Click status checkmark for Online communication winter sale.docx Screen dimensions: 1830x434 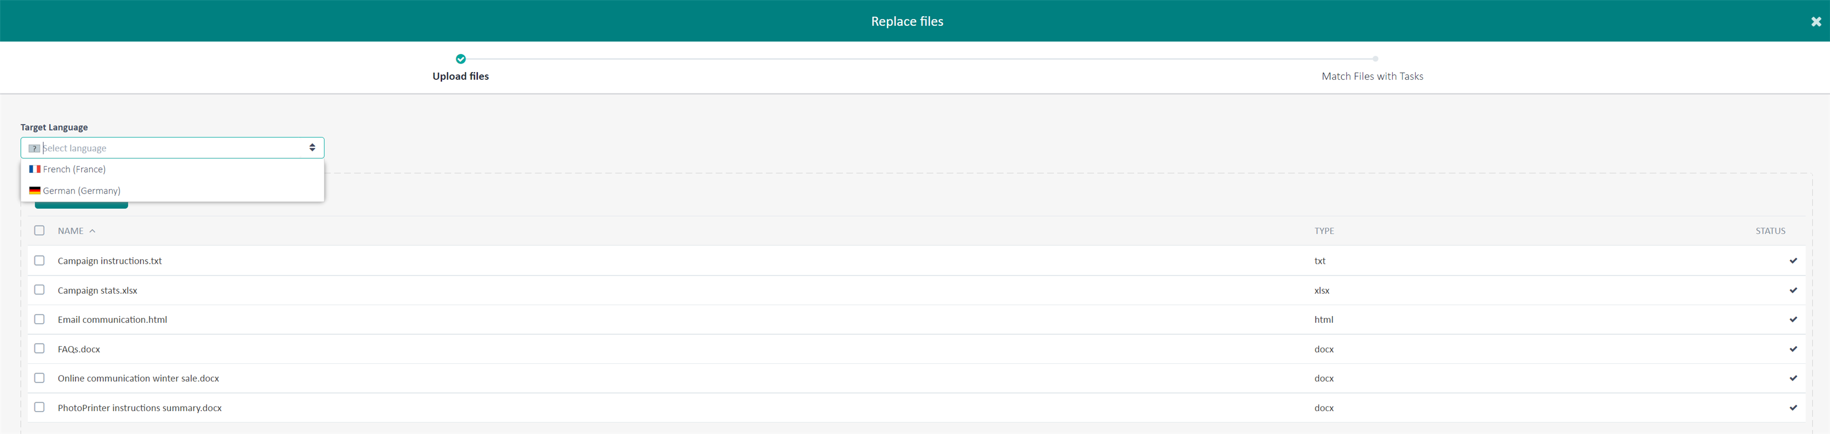1793,379
